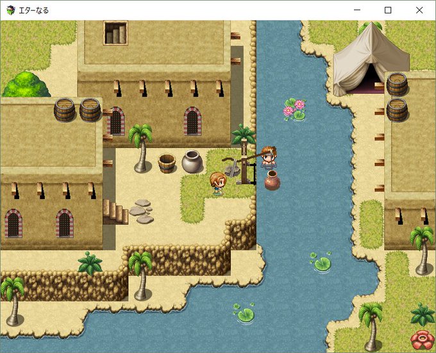Click the round green bush

point(27,85)
